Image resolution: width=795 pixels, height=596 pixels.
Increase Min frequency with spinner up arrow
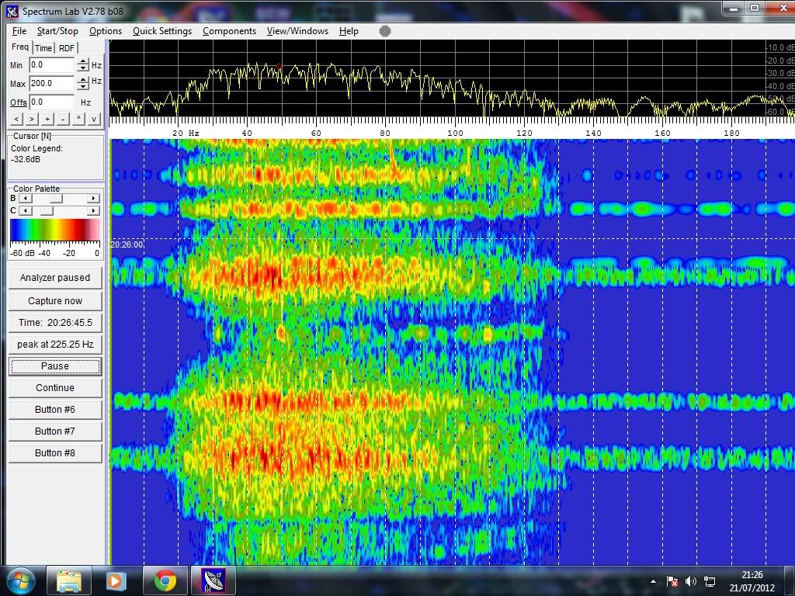point(82,62)
